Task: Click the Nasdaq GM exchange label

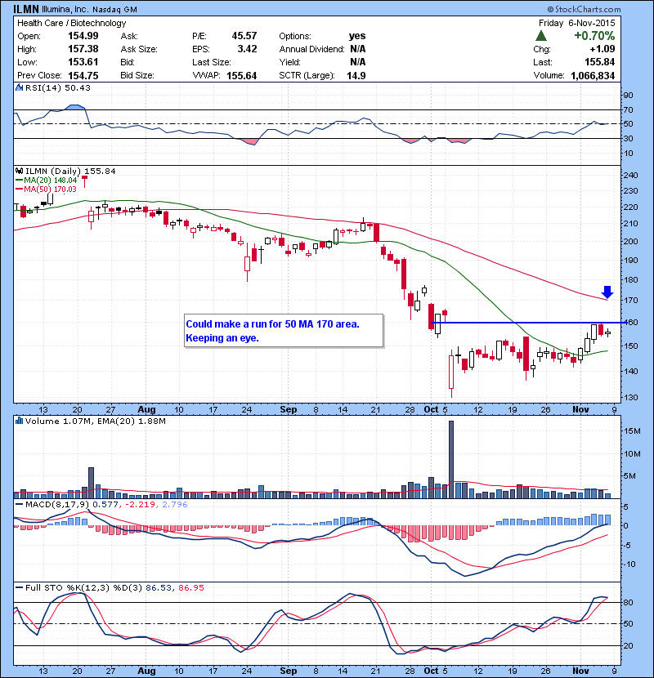Action: pos(114,9)
